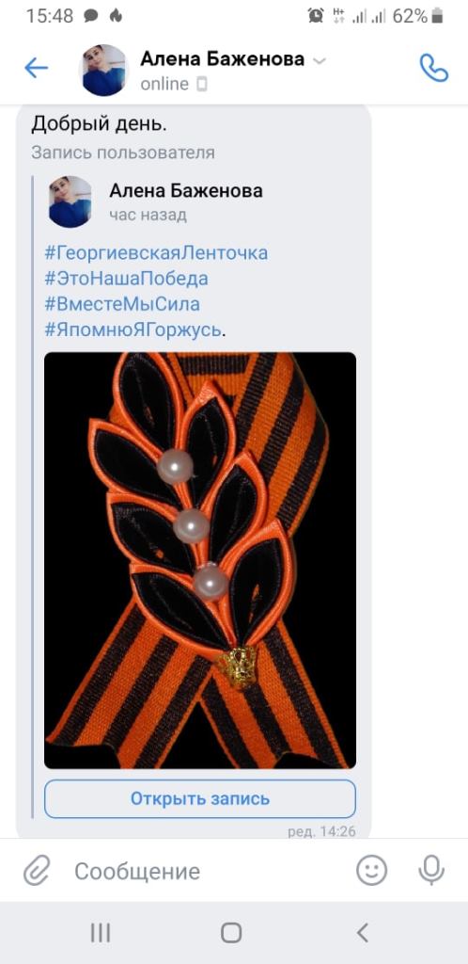This screenshot has height=964, width=468.
Task: Open the #ВместеМыСила hashtag
Action: [x=122, y=304]
